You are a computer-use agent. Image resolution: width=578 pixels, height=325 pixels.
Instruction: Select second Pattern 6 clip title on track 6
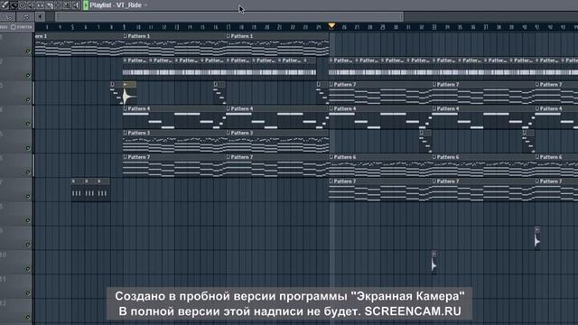(x=448, y=157)
